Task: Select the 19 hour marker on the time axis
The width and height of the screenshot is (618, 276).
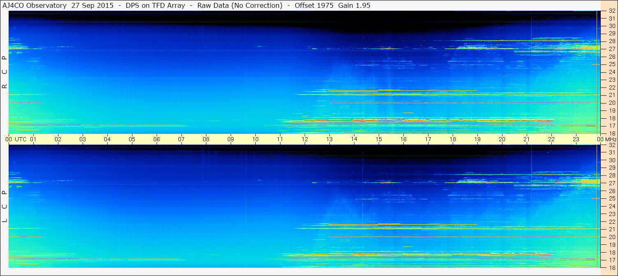Action: 477,139
